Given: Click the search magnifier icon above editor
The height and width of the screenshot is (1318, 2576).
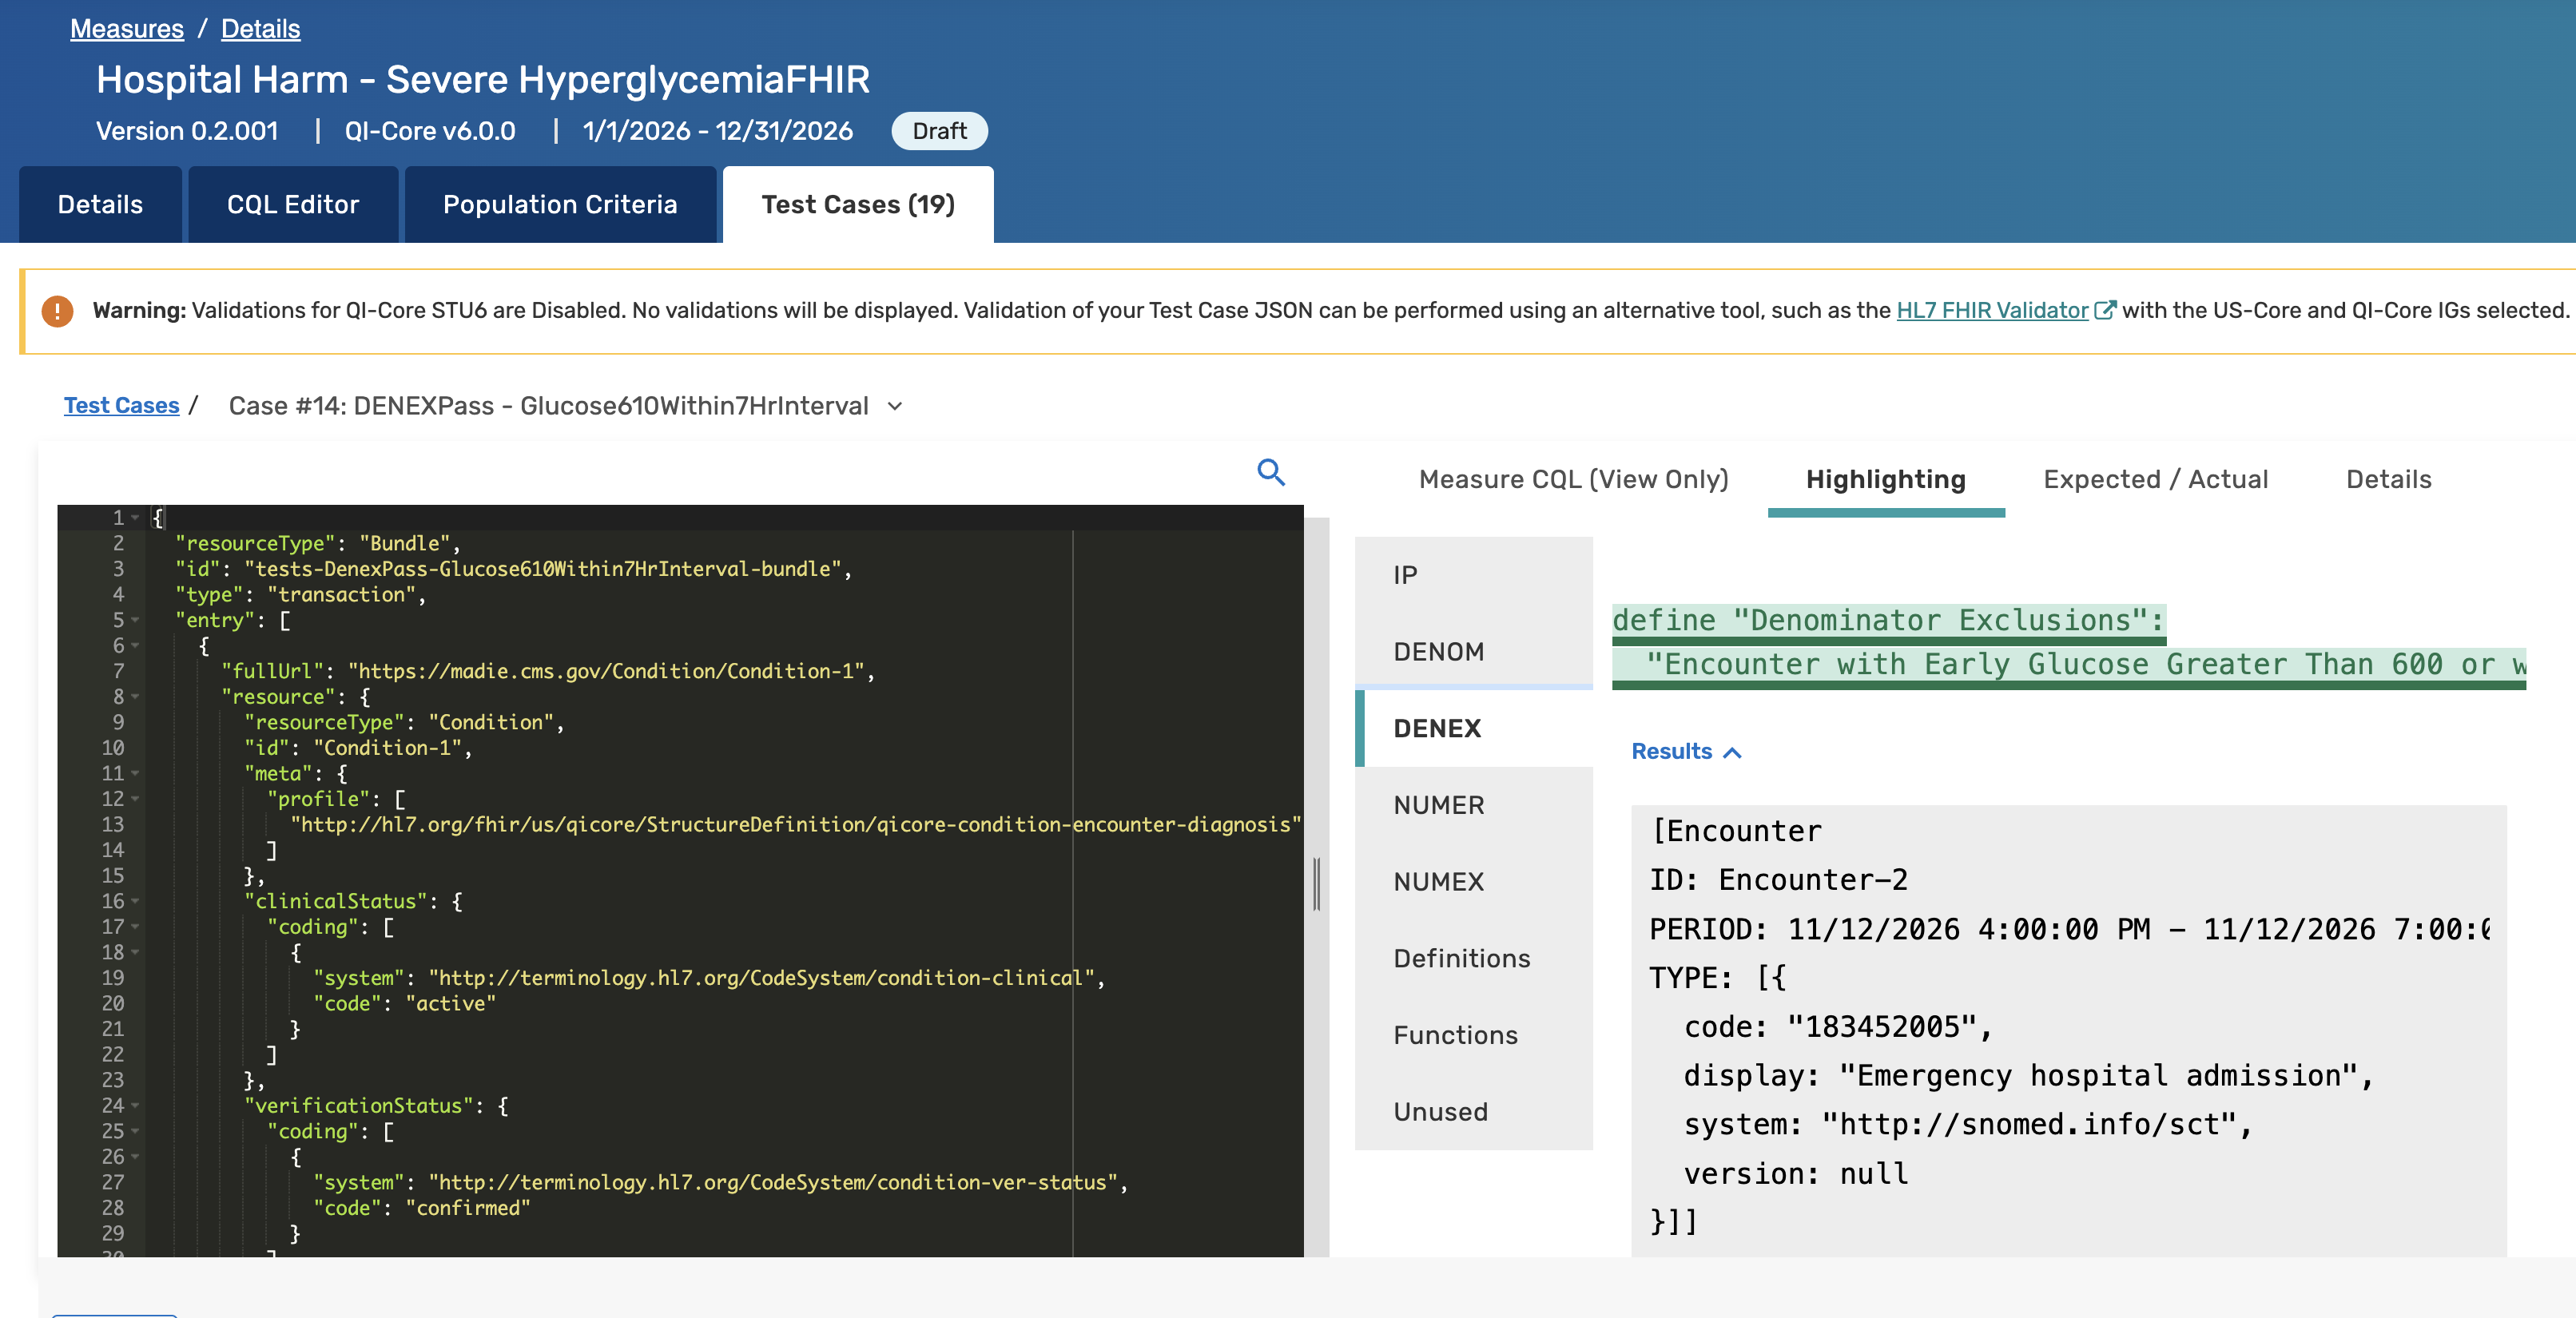Looking at the screenshot, I should coord(1270,472).
